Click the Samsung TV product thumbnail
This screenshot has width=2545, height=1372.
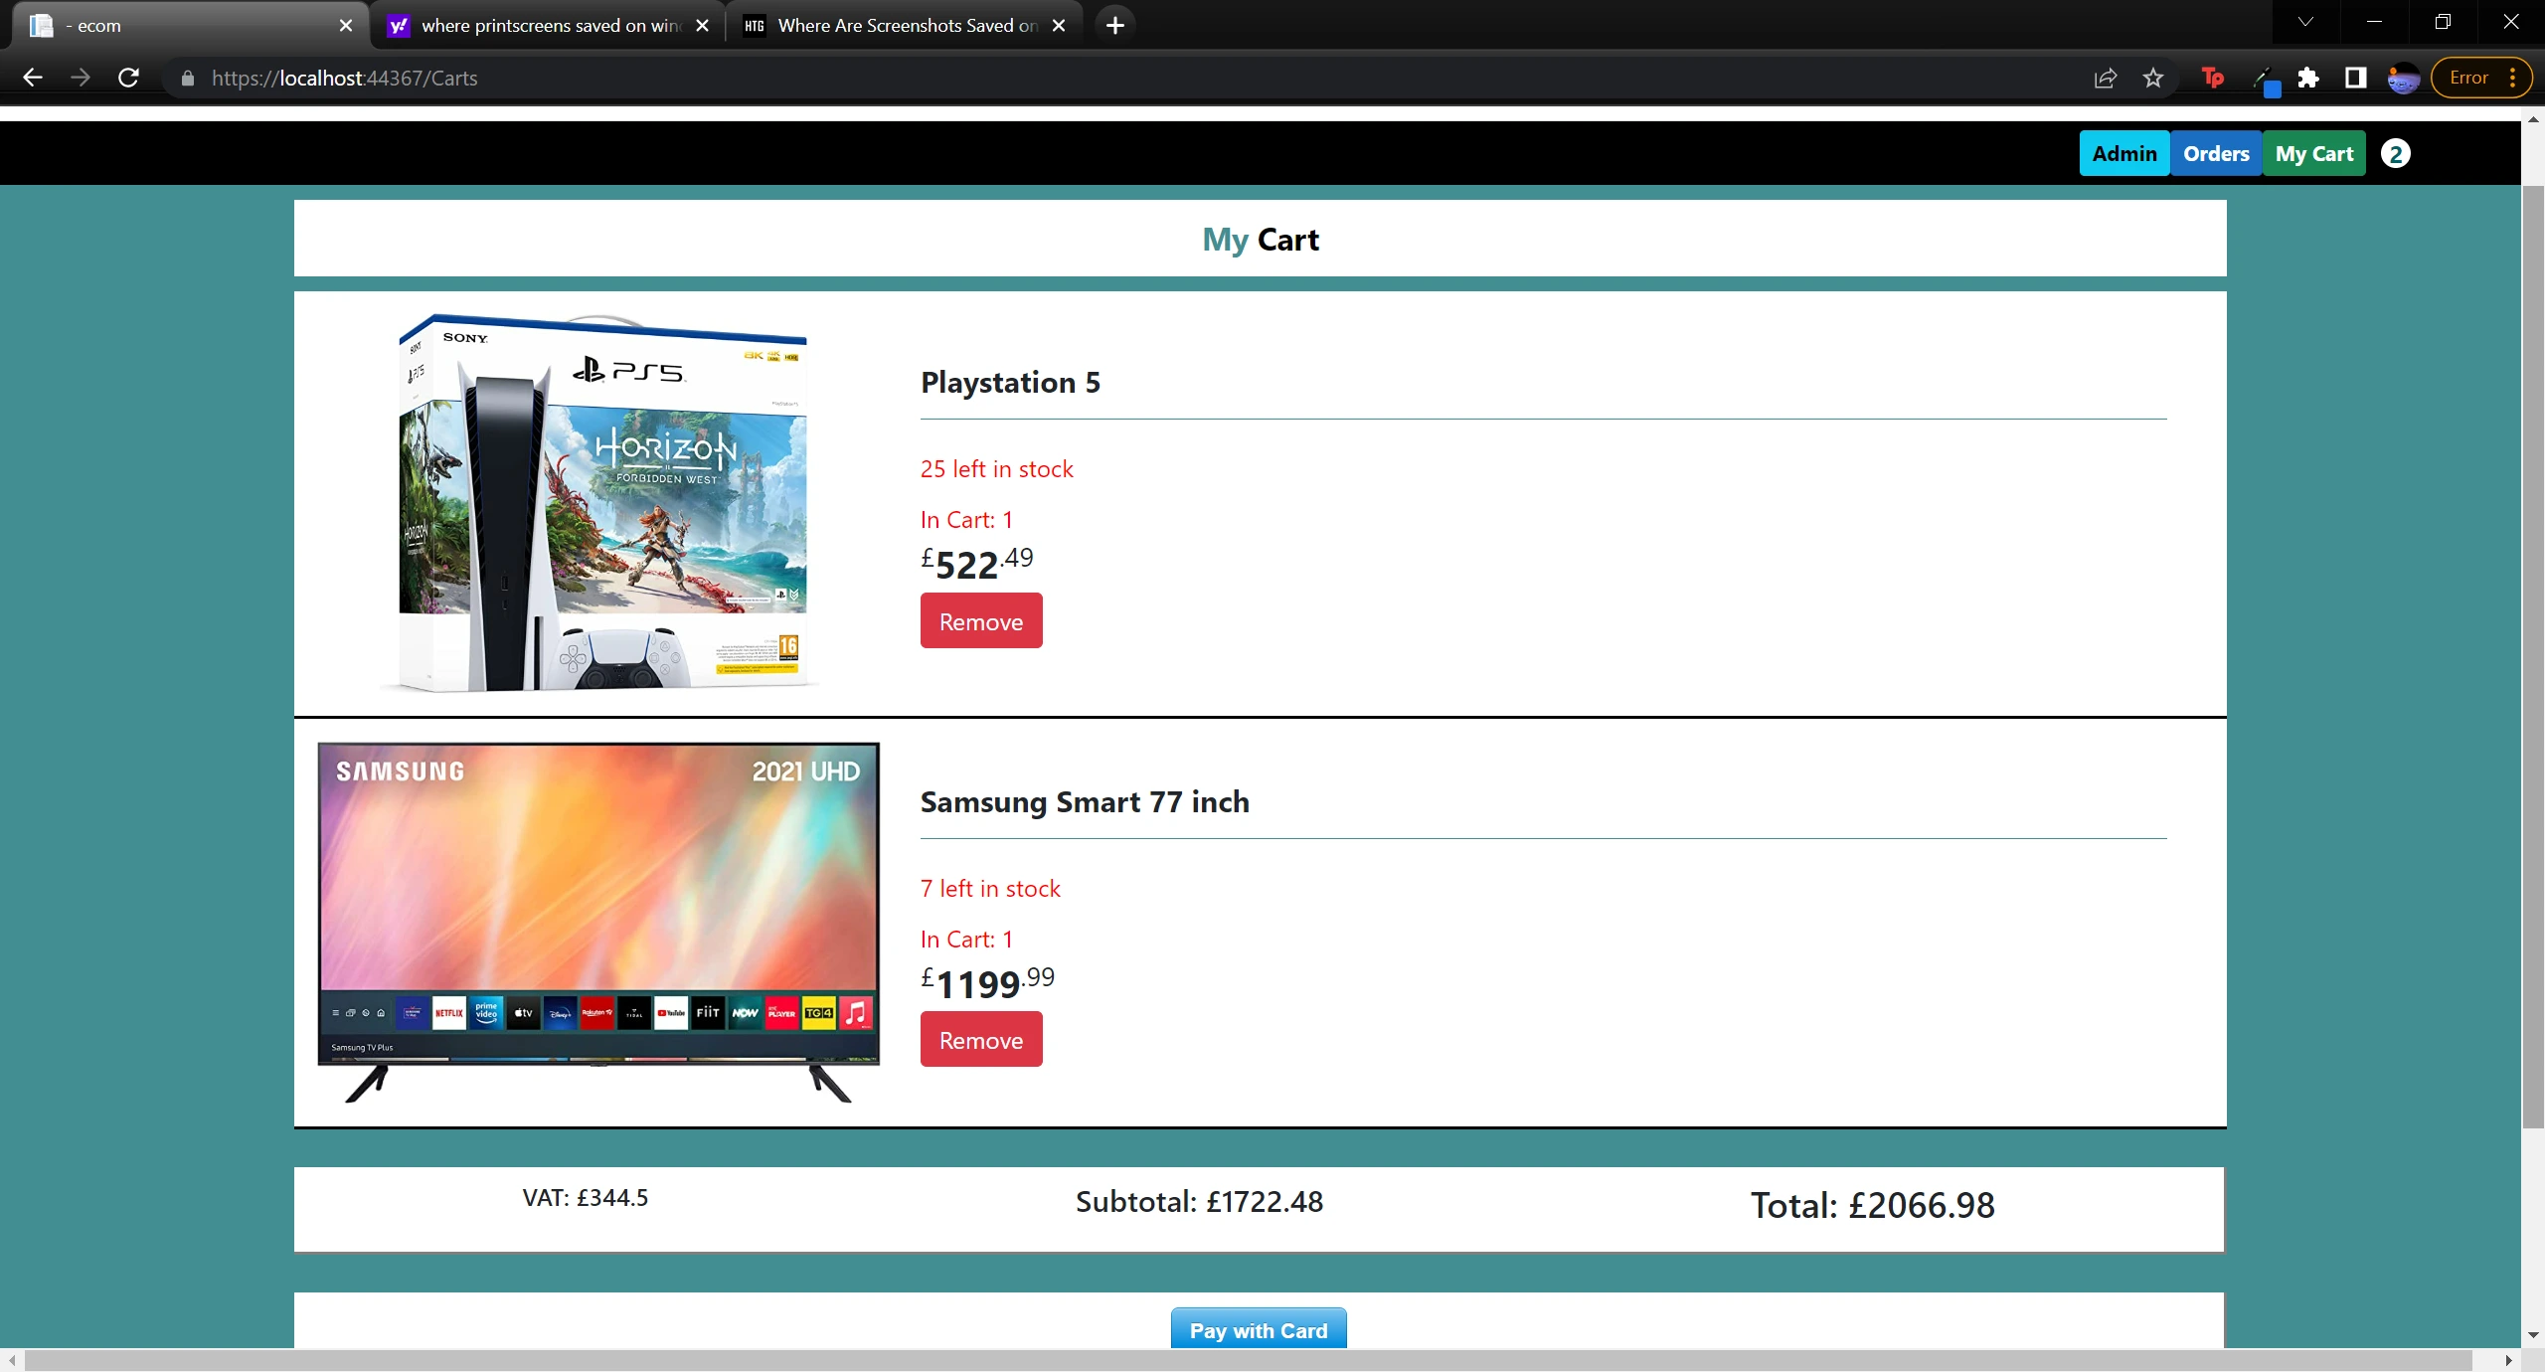click(596, 920)
